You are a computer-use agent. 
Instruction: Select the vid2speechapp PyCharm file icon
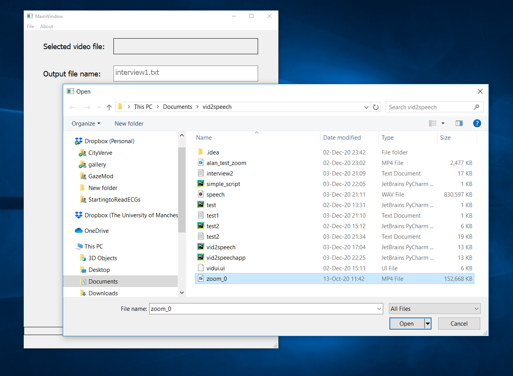[x=201, y=257]
